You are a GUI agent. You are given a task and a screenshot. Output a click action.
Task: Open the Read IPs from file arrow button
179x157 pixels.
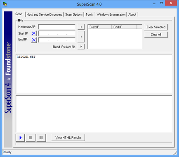point(81,47)
